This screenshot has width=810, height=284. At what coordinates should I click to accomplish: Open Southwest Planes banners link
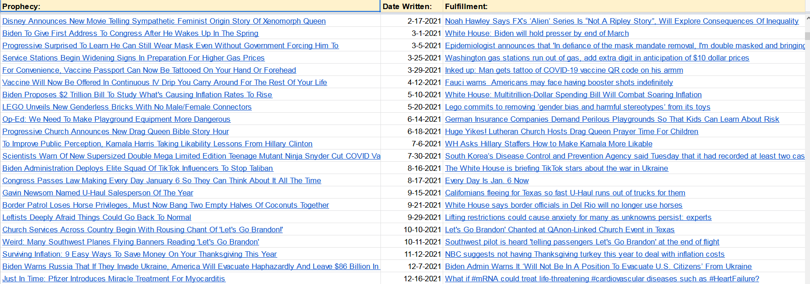tap(131, 242)
